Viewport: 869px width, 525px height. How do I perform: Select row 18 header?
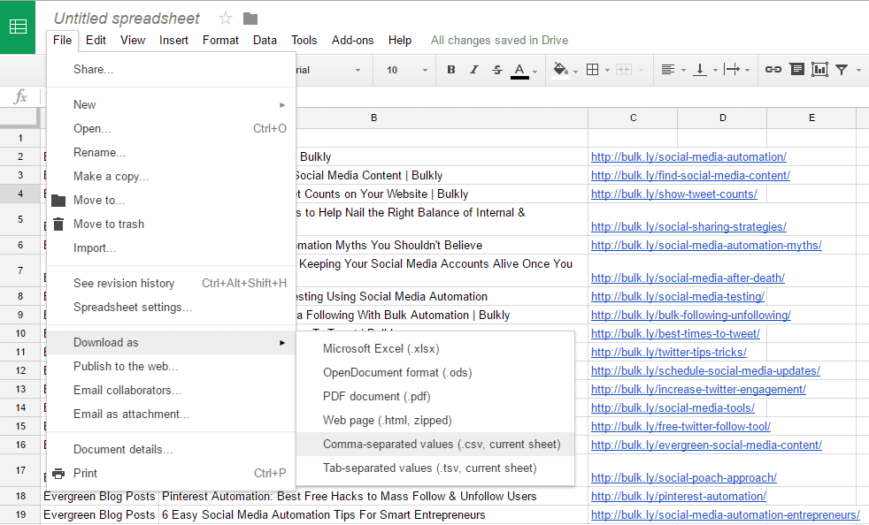click(x=20, y=496)
